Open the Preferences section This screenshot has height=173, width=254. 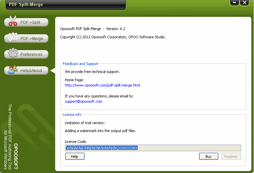tap(26, 54)
